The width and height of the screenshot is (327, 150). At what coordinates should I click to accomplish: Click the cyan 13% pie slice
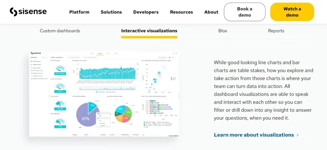92,107
